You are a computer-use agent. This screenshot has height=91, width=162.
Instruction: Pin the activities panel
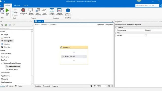(x=32, y=21)
